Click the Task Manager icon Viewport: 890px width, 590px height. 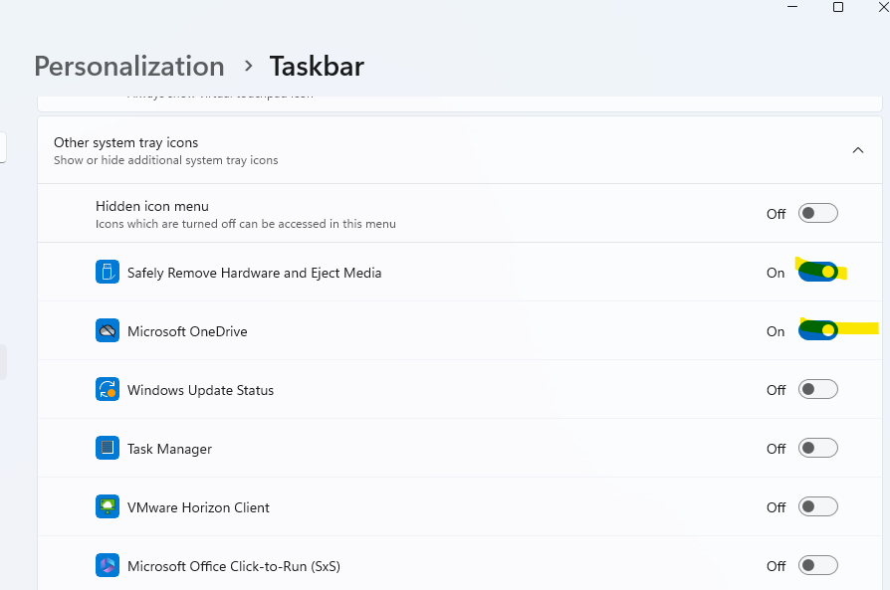[x=108, y=449]
